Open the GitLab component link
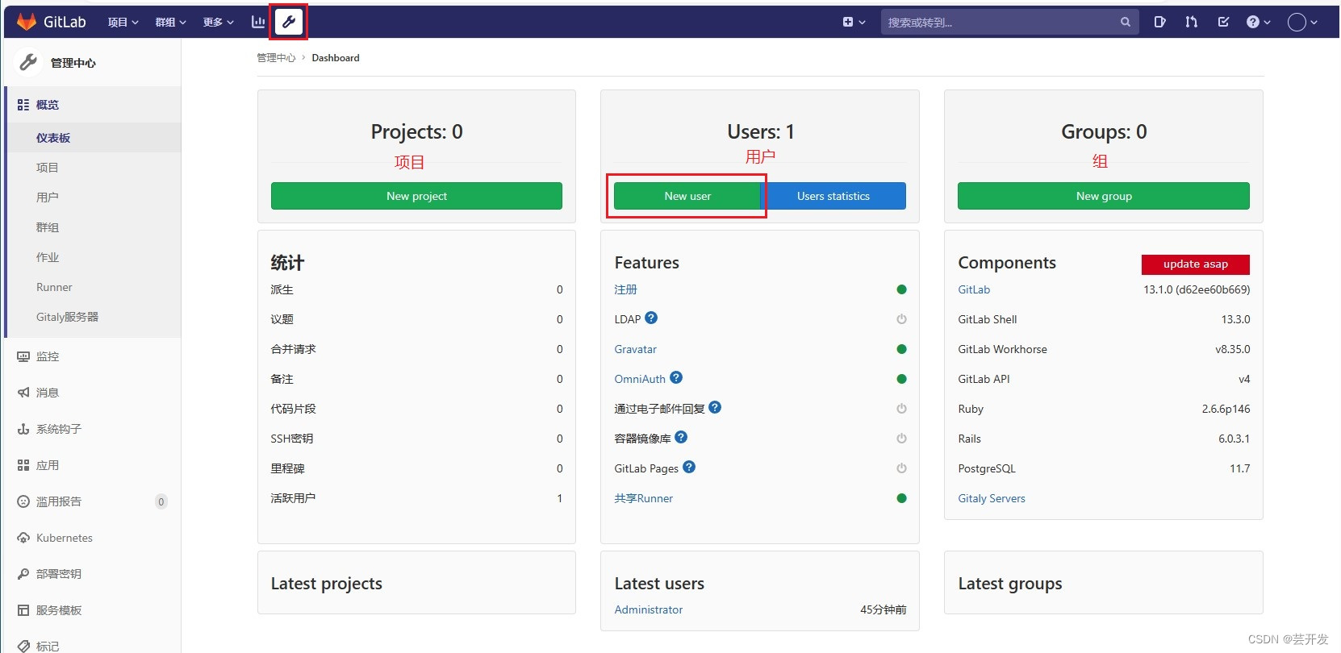Screen dimensions: 1341x653 pyautogui.click(x=974, y=289)
